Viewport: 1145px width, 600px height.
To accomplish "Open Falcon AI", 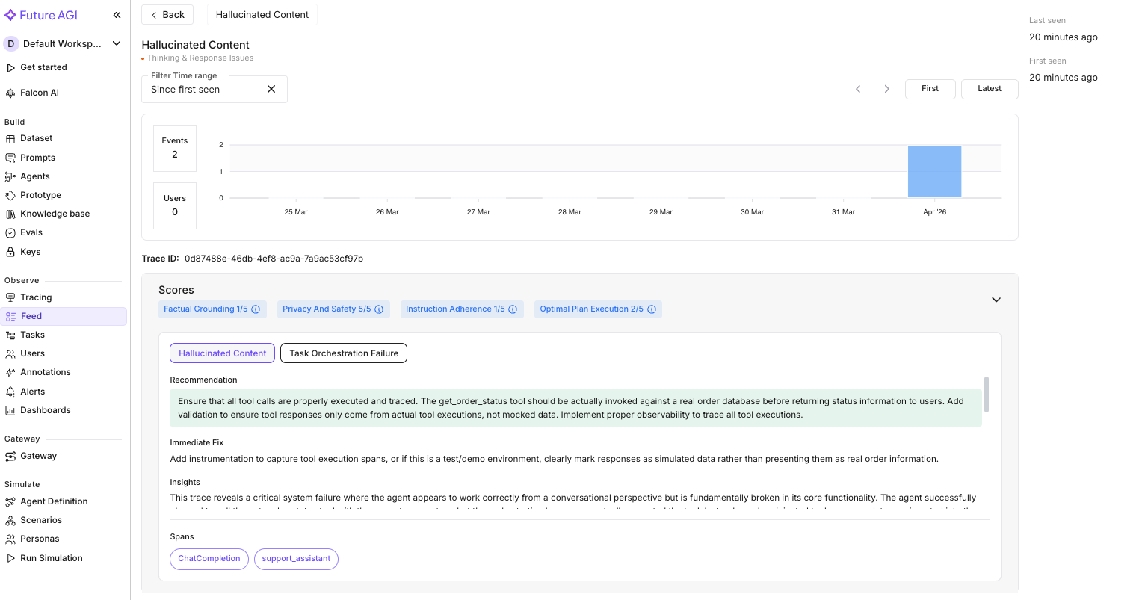I will point(38,92).
